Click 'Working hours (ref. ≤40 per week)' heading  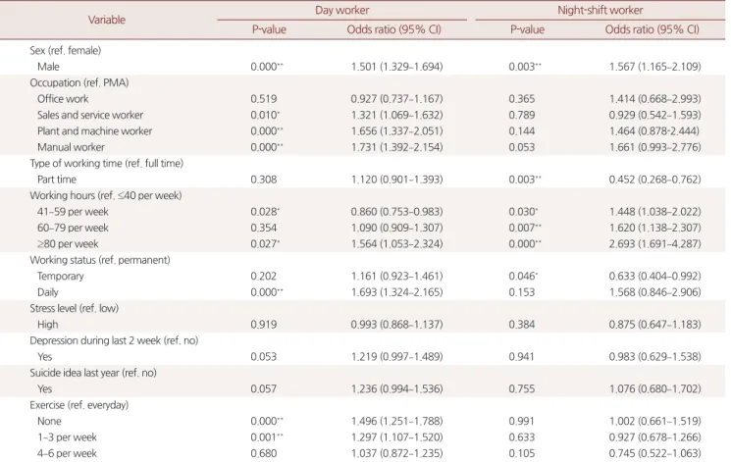coord(106,195)
